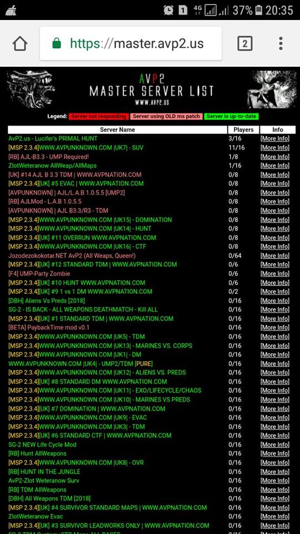Select the [F4] UMP-Party Zombie server

tap(39, 274)
